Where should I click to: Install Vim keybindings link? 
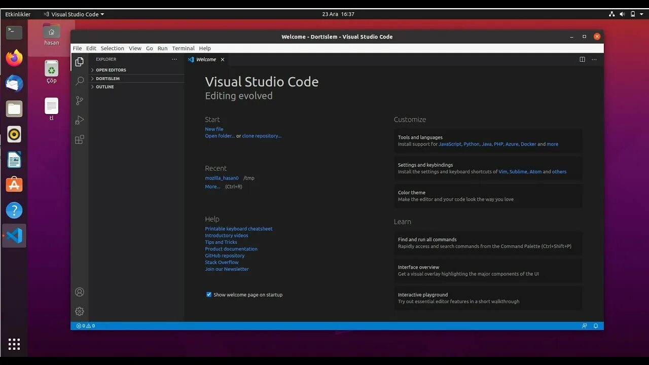[502, 172]
